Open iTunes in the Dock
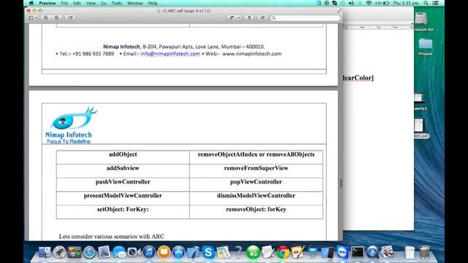This screenshot has width=468, height=263. (x=149, y=252)
